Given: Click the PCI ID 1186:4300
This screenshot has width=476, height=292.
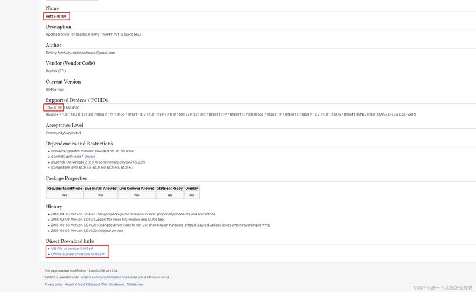Looking at the screenshot, I should click(x=72, y=108).
